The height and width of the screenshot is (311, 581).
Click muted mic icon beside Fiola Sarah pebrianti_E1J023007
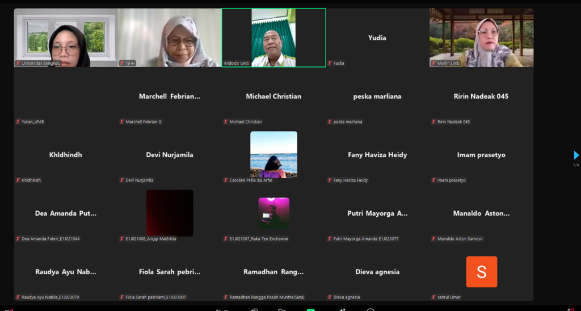[121, 297]
